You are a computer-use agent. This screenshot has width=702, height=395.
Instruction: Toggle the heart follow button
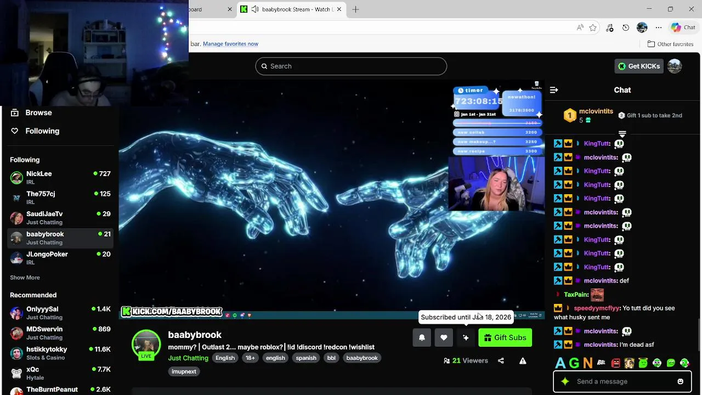coord(444,337)
